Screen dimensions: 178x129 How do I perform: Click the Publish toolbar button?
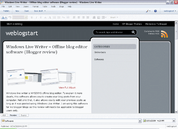[x=6, y=11]
